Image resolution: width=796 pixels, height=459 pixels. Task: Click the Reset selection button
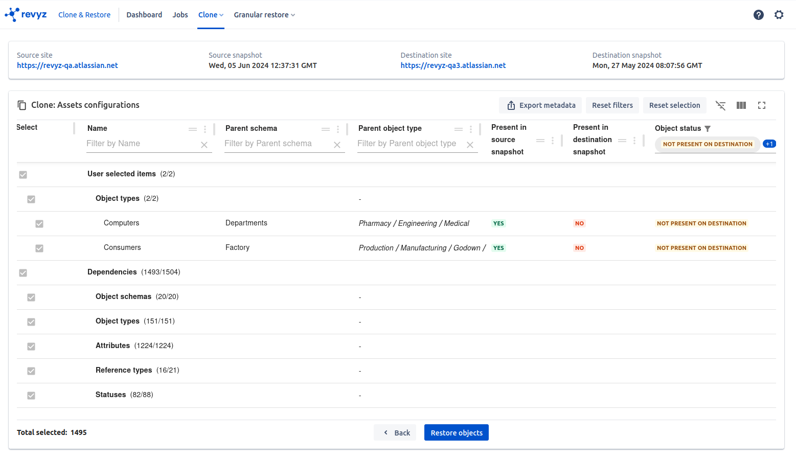click(x=675, y=105)
